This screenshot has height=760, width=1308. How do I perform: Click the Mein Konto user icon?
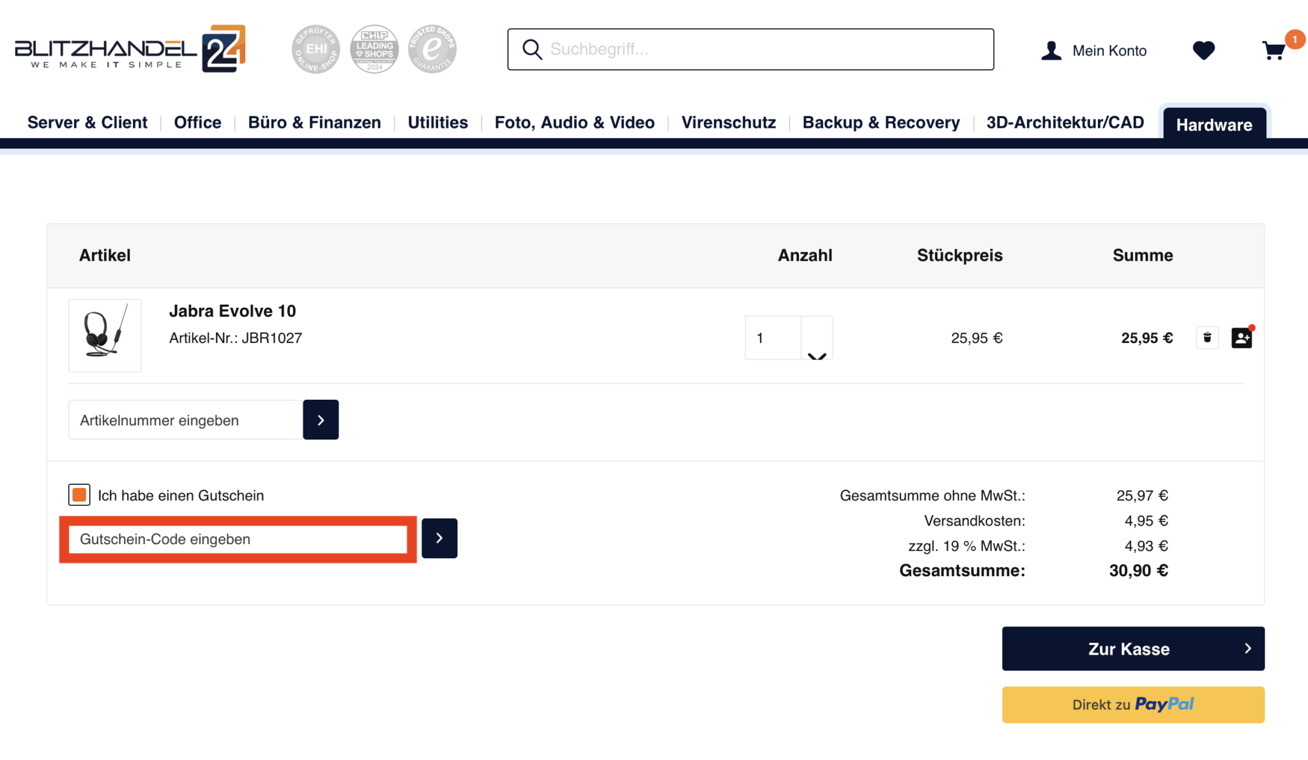tap(1051, 50)
